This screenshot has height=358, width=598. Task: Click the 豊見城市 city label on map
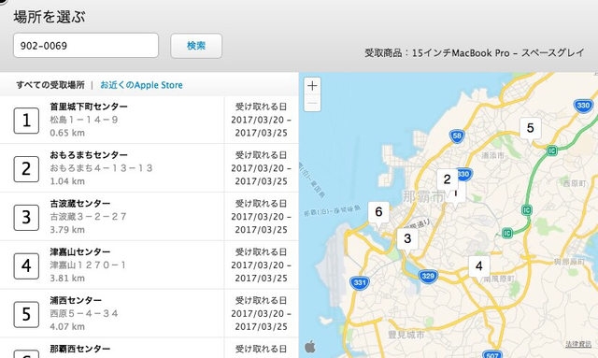[x=406, y=336]
